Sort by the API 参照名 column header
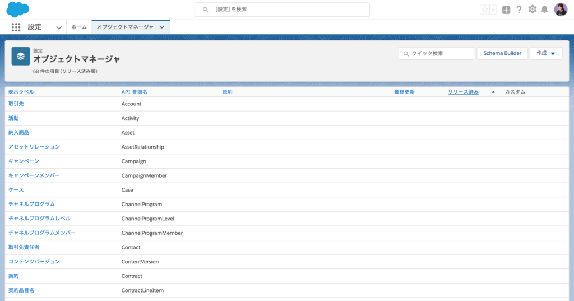Image resolution: width=574 pixels, height=301 pixels. [135, 92]
